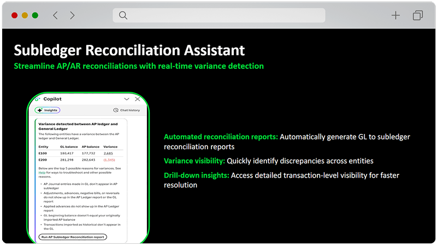Click the yellow minimize window dot

tap(25, 15)
